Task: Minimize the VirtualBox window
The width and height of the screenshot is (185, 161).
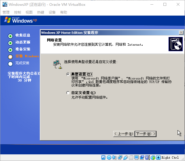Action: (x=152, y=4)
